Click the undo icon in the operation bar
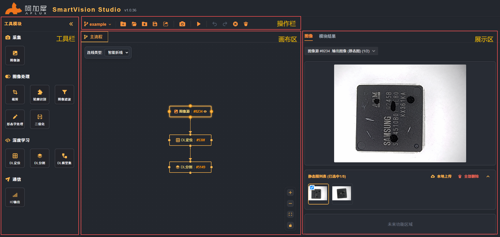 tap(214, 24)
